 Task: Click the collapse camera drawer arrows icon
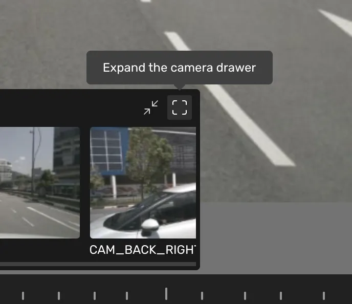coord(151,107)
